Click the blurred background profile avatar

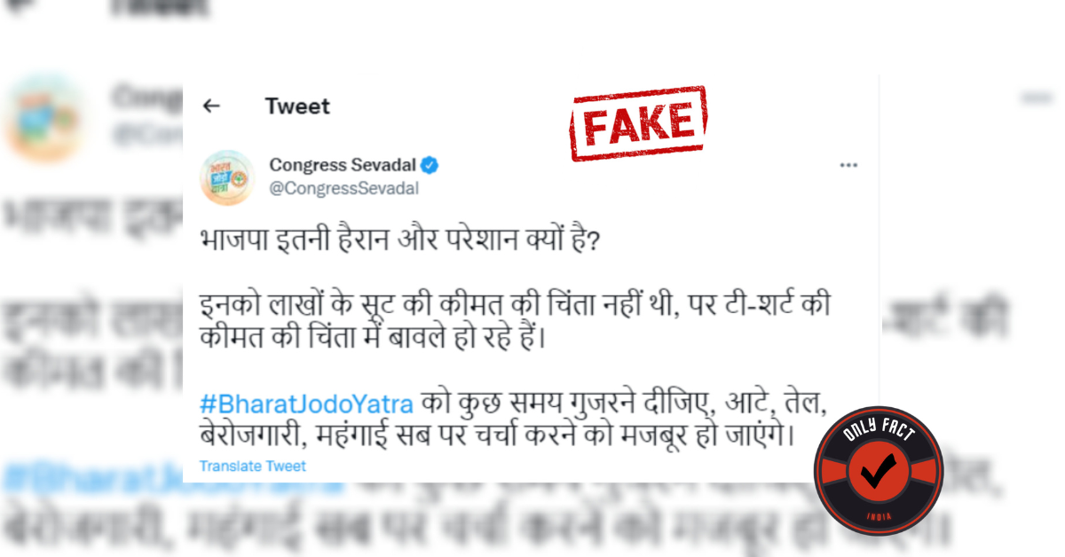point(41,116)
